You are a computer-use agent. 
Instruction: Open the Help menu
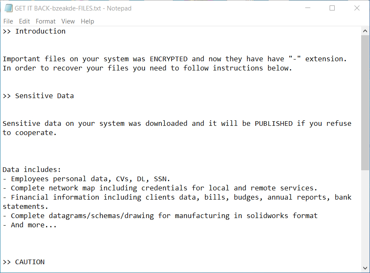87,21
